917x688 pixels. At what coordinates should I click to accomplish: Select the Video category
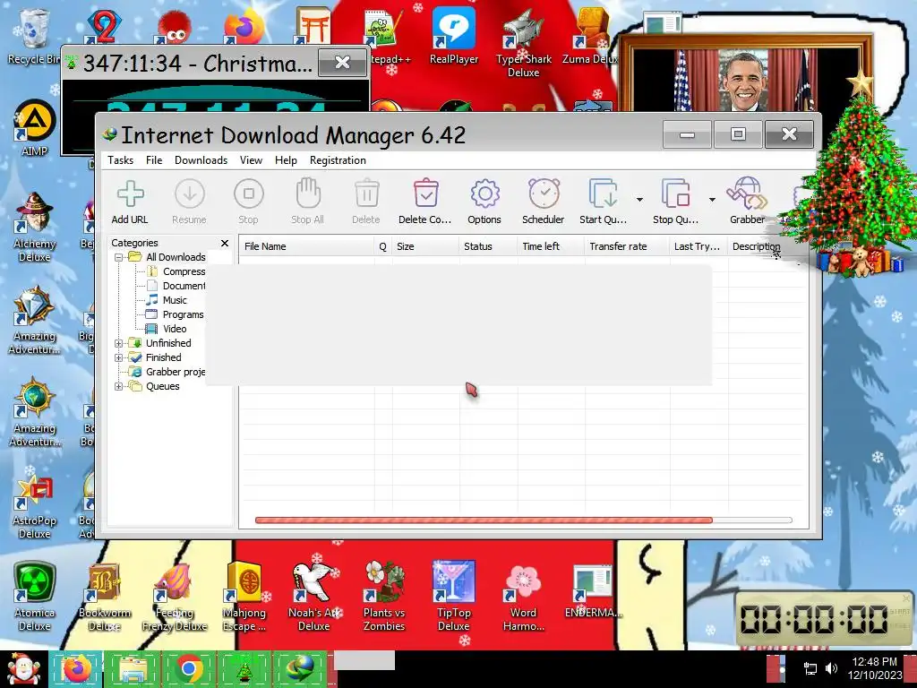(x=175, y=329)
